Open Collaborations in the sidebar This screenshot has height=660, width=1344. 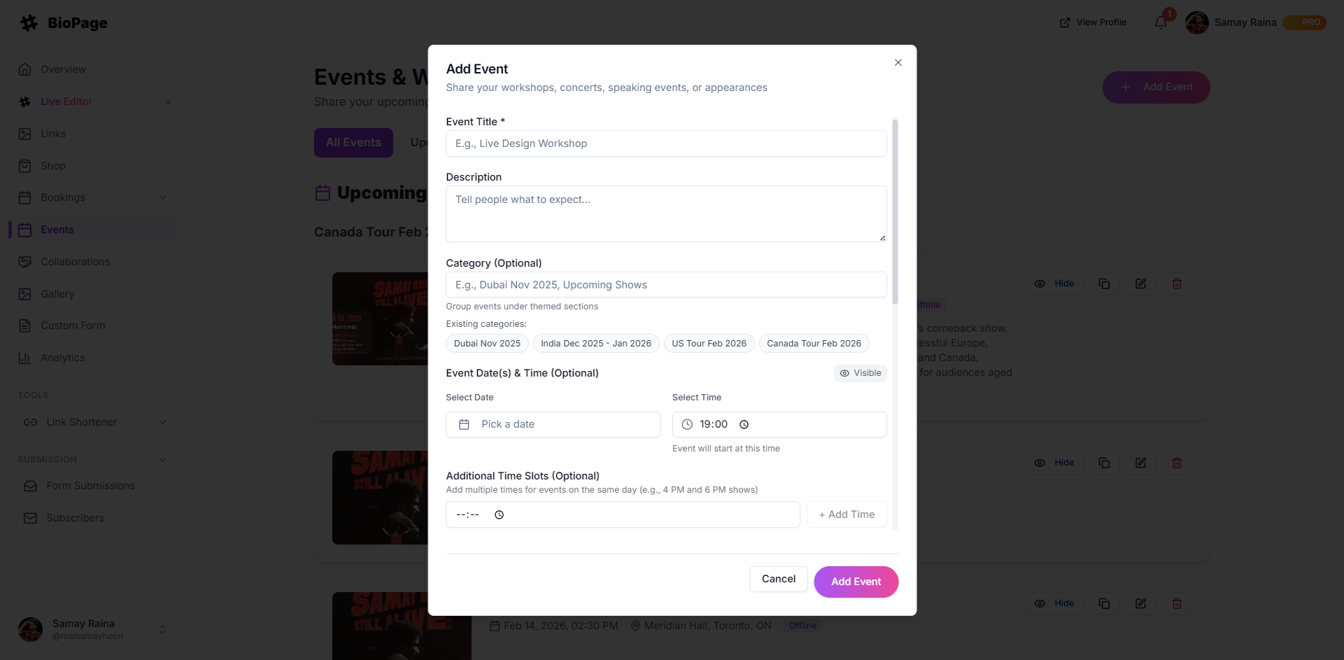[x=75, y=262]
